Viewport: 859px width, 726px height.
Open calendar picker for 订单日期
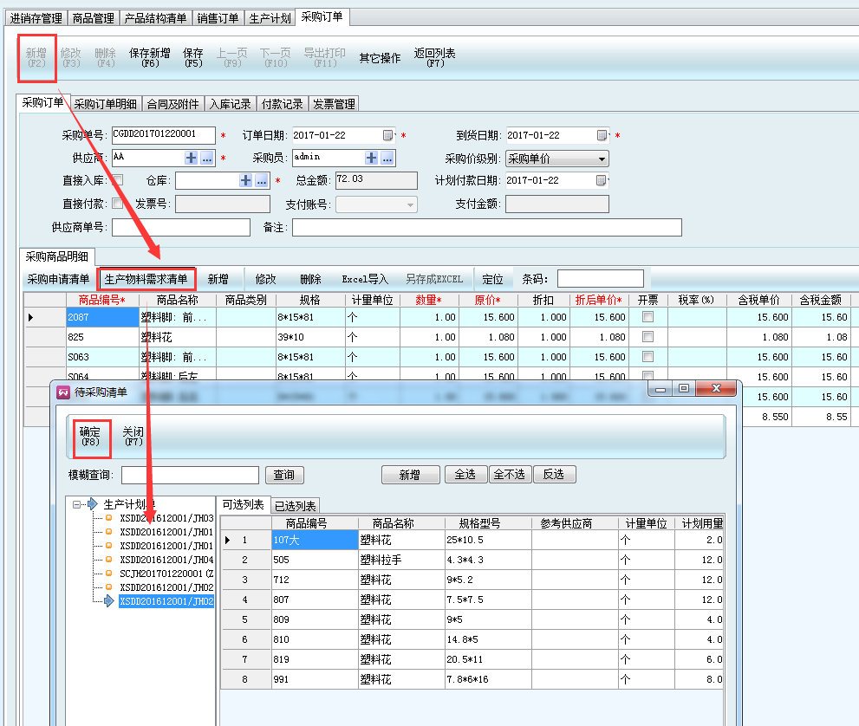point(387,135)
